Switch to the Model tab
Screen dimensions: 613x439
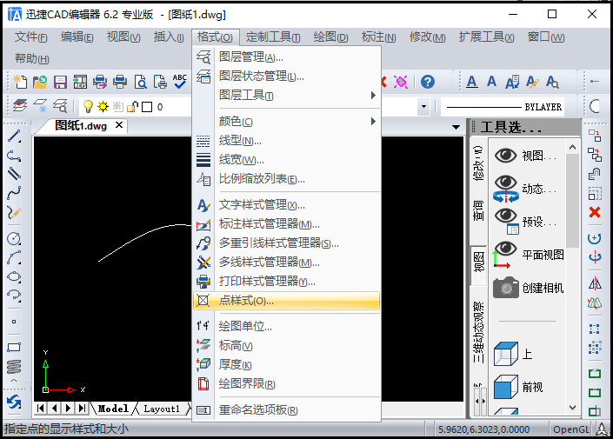tap(113, 409)
